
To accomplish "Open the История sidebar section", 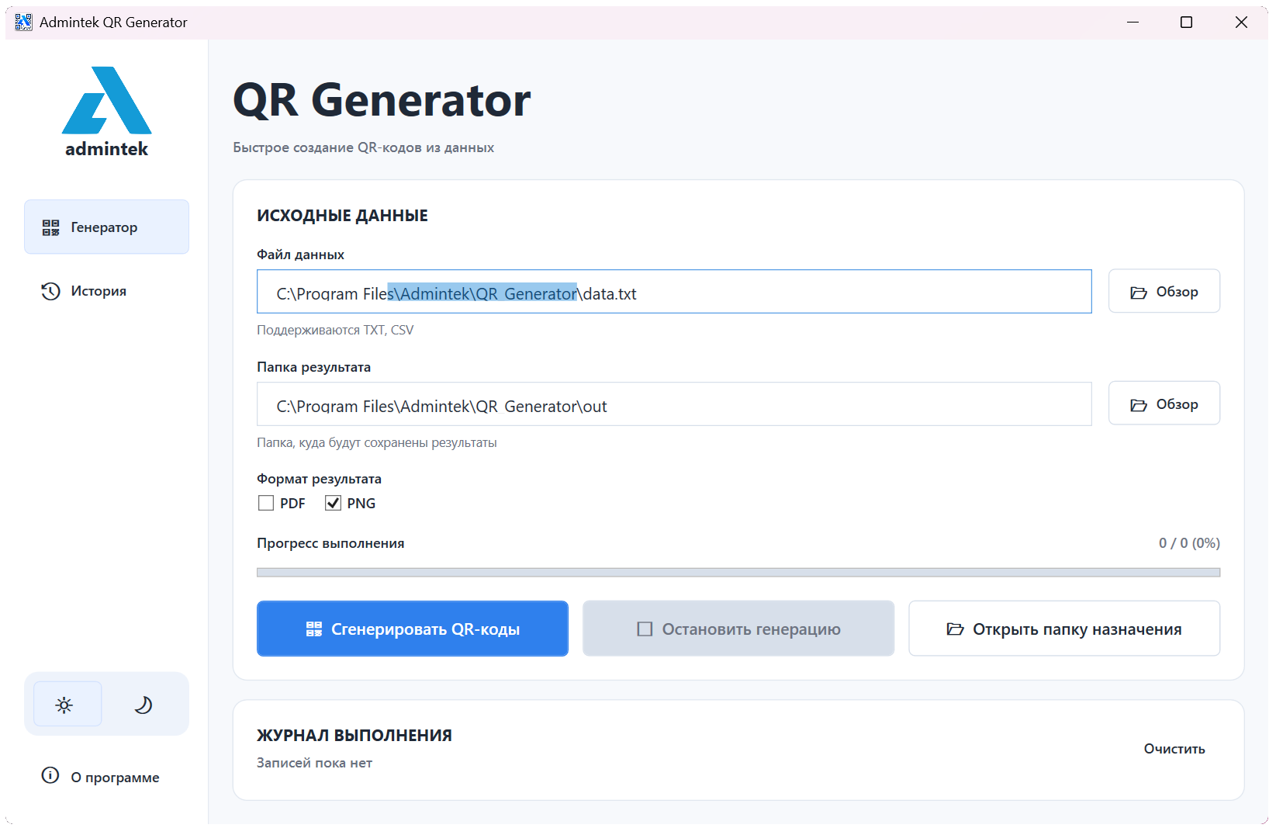I will tap(106, 291).
